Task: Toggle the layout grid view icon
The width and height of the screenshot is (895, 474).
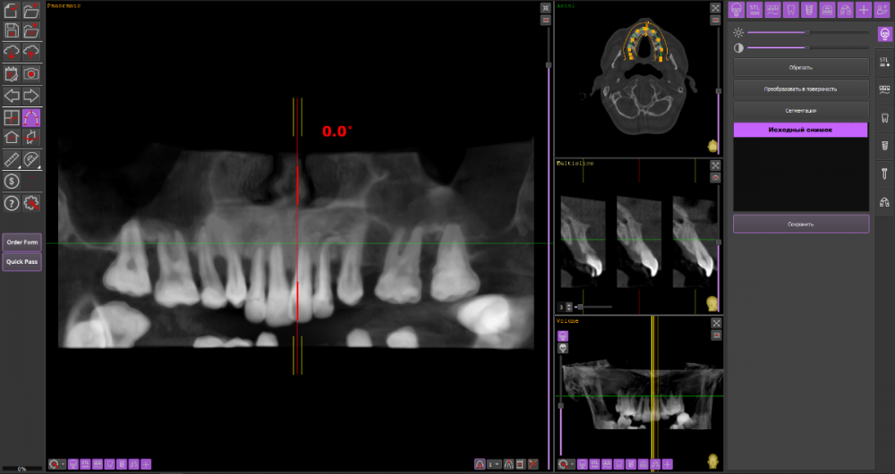Action: coord(12,117)
